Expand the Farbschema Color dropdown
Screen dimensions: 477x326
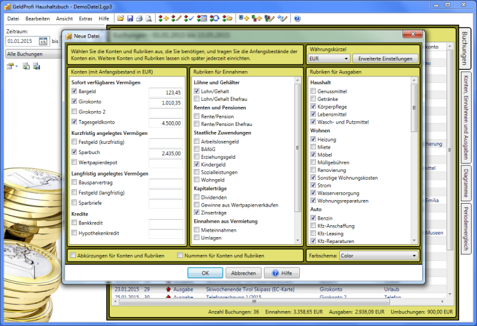point(379,256)
